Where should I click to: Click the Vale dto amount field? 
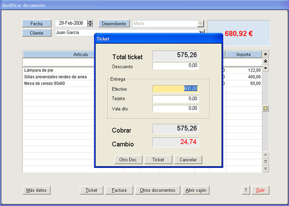[x=176, y=109]
